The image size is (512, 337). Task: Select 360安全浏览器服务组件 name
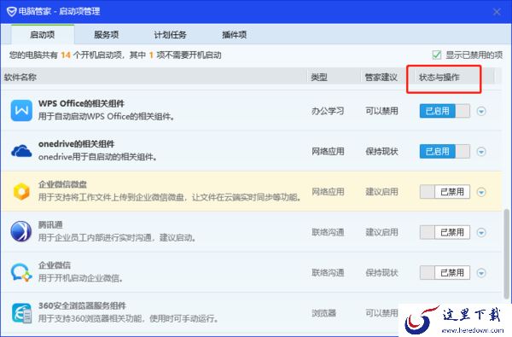[x=82, y=305]
